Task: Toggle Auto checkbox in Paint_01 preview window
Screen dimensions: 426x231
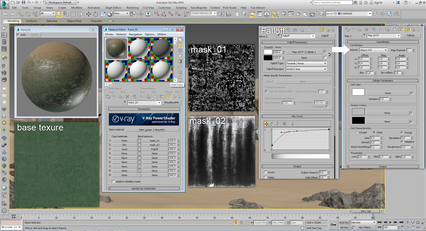Action: [x=18, y=35]
